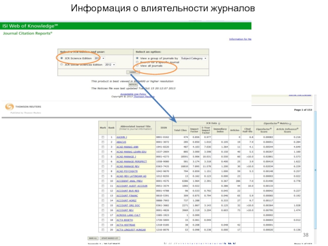Open the info icon beside JCR Data

(x=219, y=123)
